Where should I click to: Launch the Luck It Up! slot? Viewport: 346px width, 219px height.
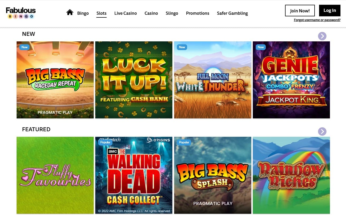pyautogui.click(x=134, y=80)
